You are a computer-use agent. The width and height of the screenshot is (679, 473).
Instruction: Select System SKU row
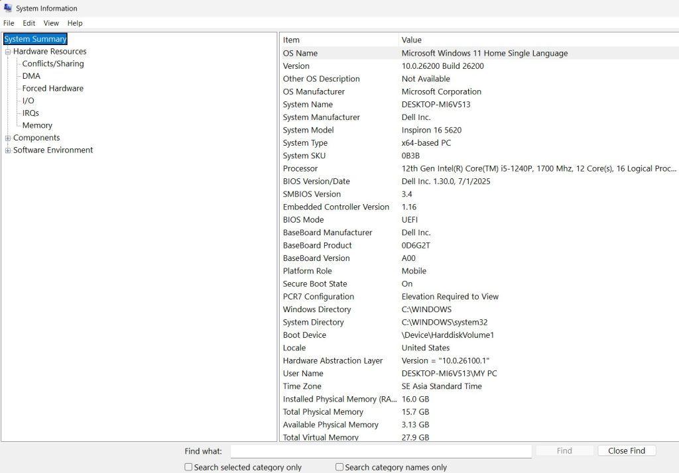coord(479,156)
